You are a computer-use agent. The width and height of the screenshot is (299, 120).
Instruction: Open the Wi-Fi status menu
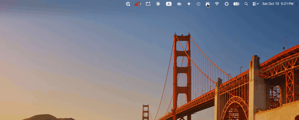point(217,4)
